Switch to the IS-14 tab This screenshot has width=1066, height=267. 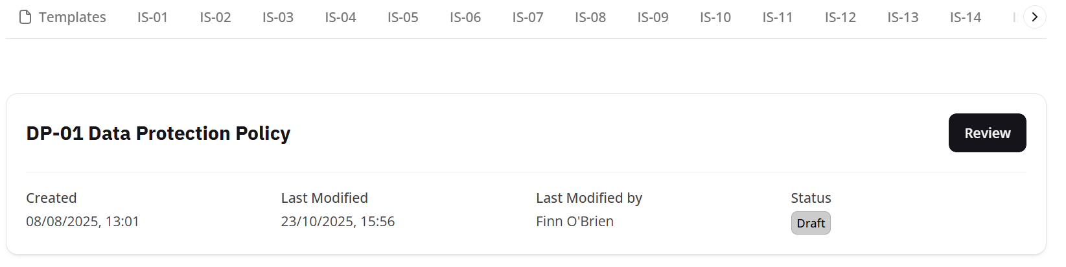click(x=966, y=17)
